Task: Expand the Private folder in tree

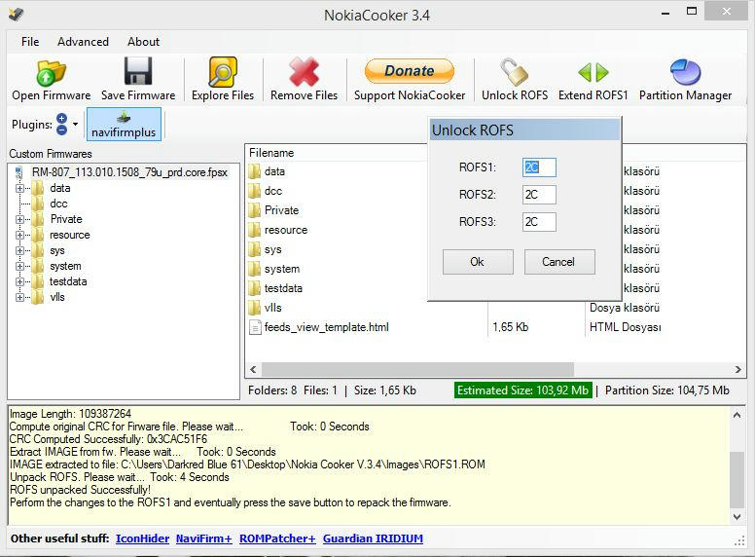Action: point(19,220)
